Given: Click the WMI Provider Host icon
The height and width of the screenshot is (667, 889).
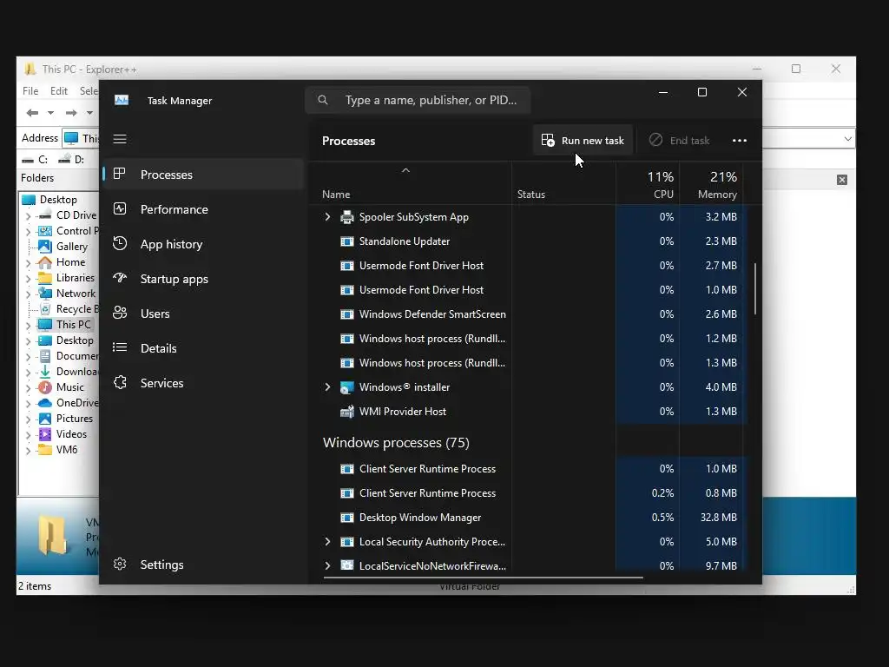Looking at the screenshot, I should (347, 411).
